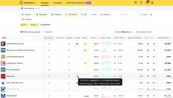This screenshot has height=98, width=173.
Task: Sort by MONTHLY VISITORS column
Action: coord(142,38)
